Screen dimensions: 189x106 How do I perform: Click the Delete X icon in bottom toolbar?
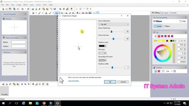(29, 84)
